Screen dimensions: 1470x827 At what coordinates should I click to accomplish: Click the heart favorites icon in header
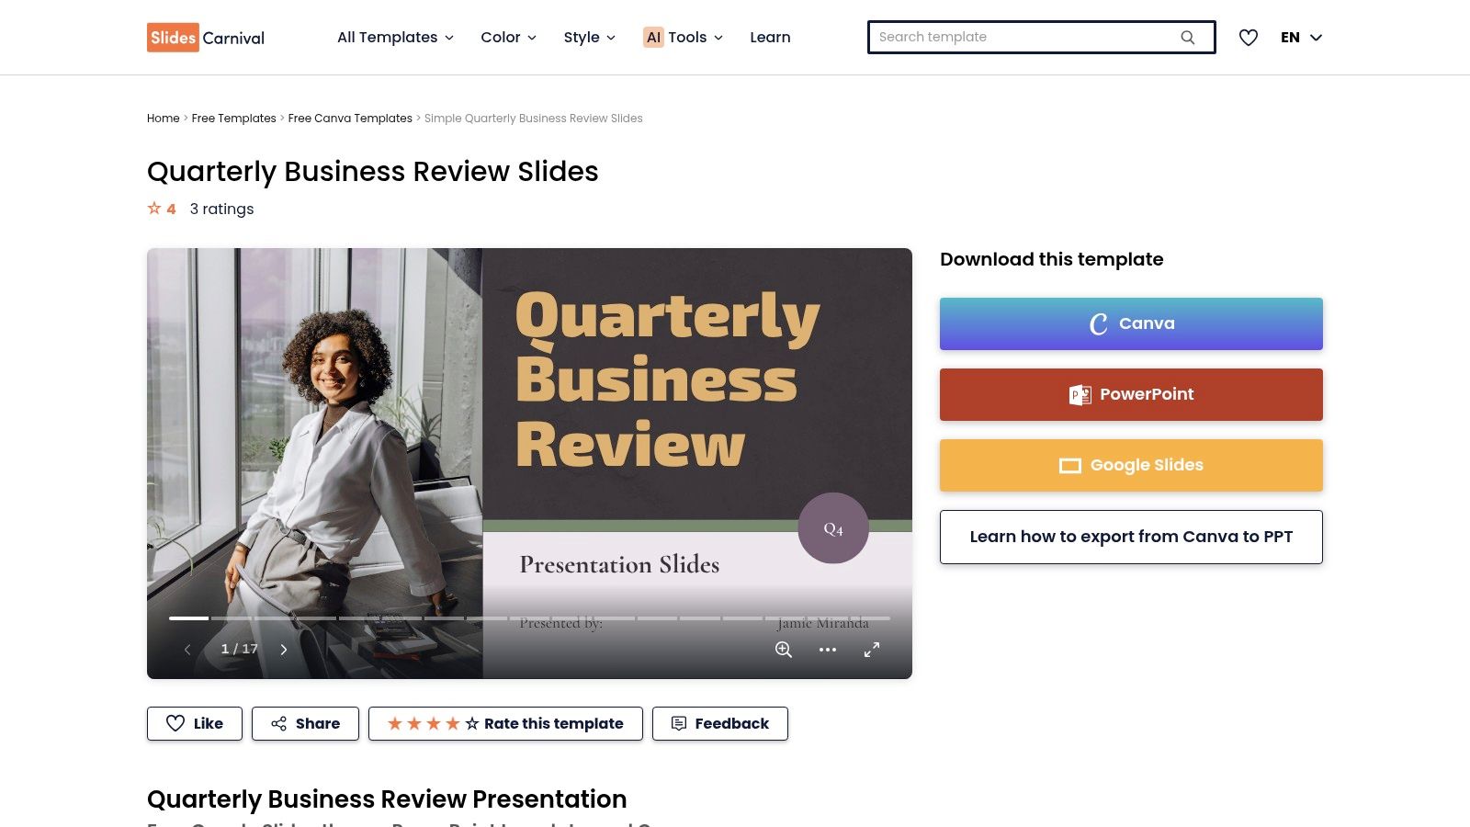pyautogui.click(x=1249, y=37)
